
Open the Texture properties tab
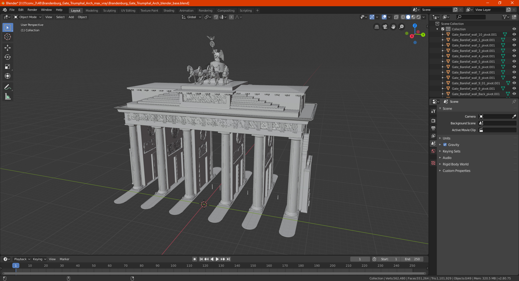point(433,163)
